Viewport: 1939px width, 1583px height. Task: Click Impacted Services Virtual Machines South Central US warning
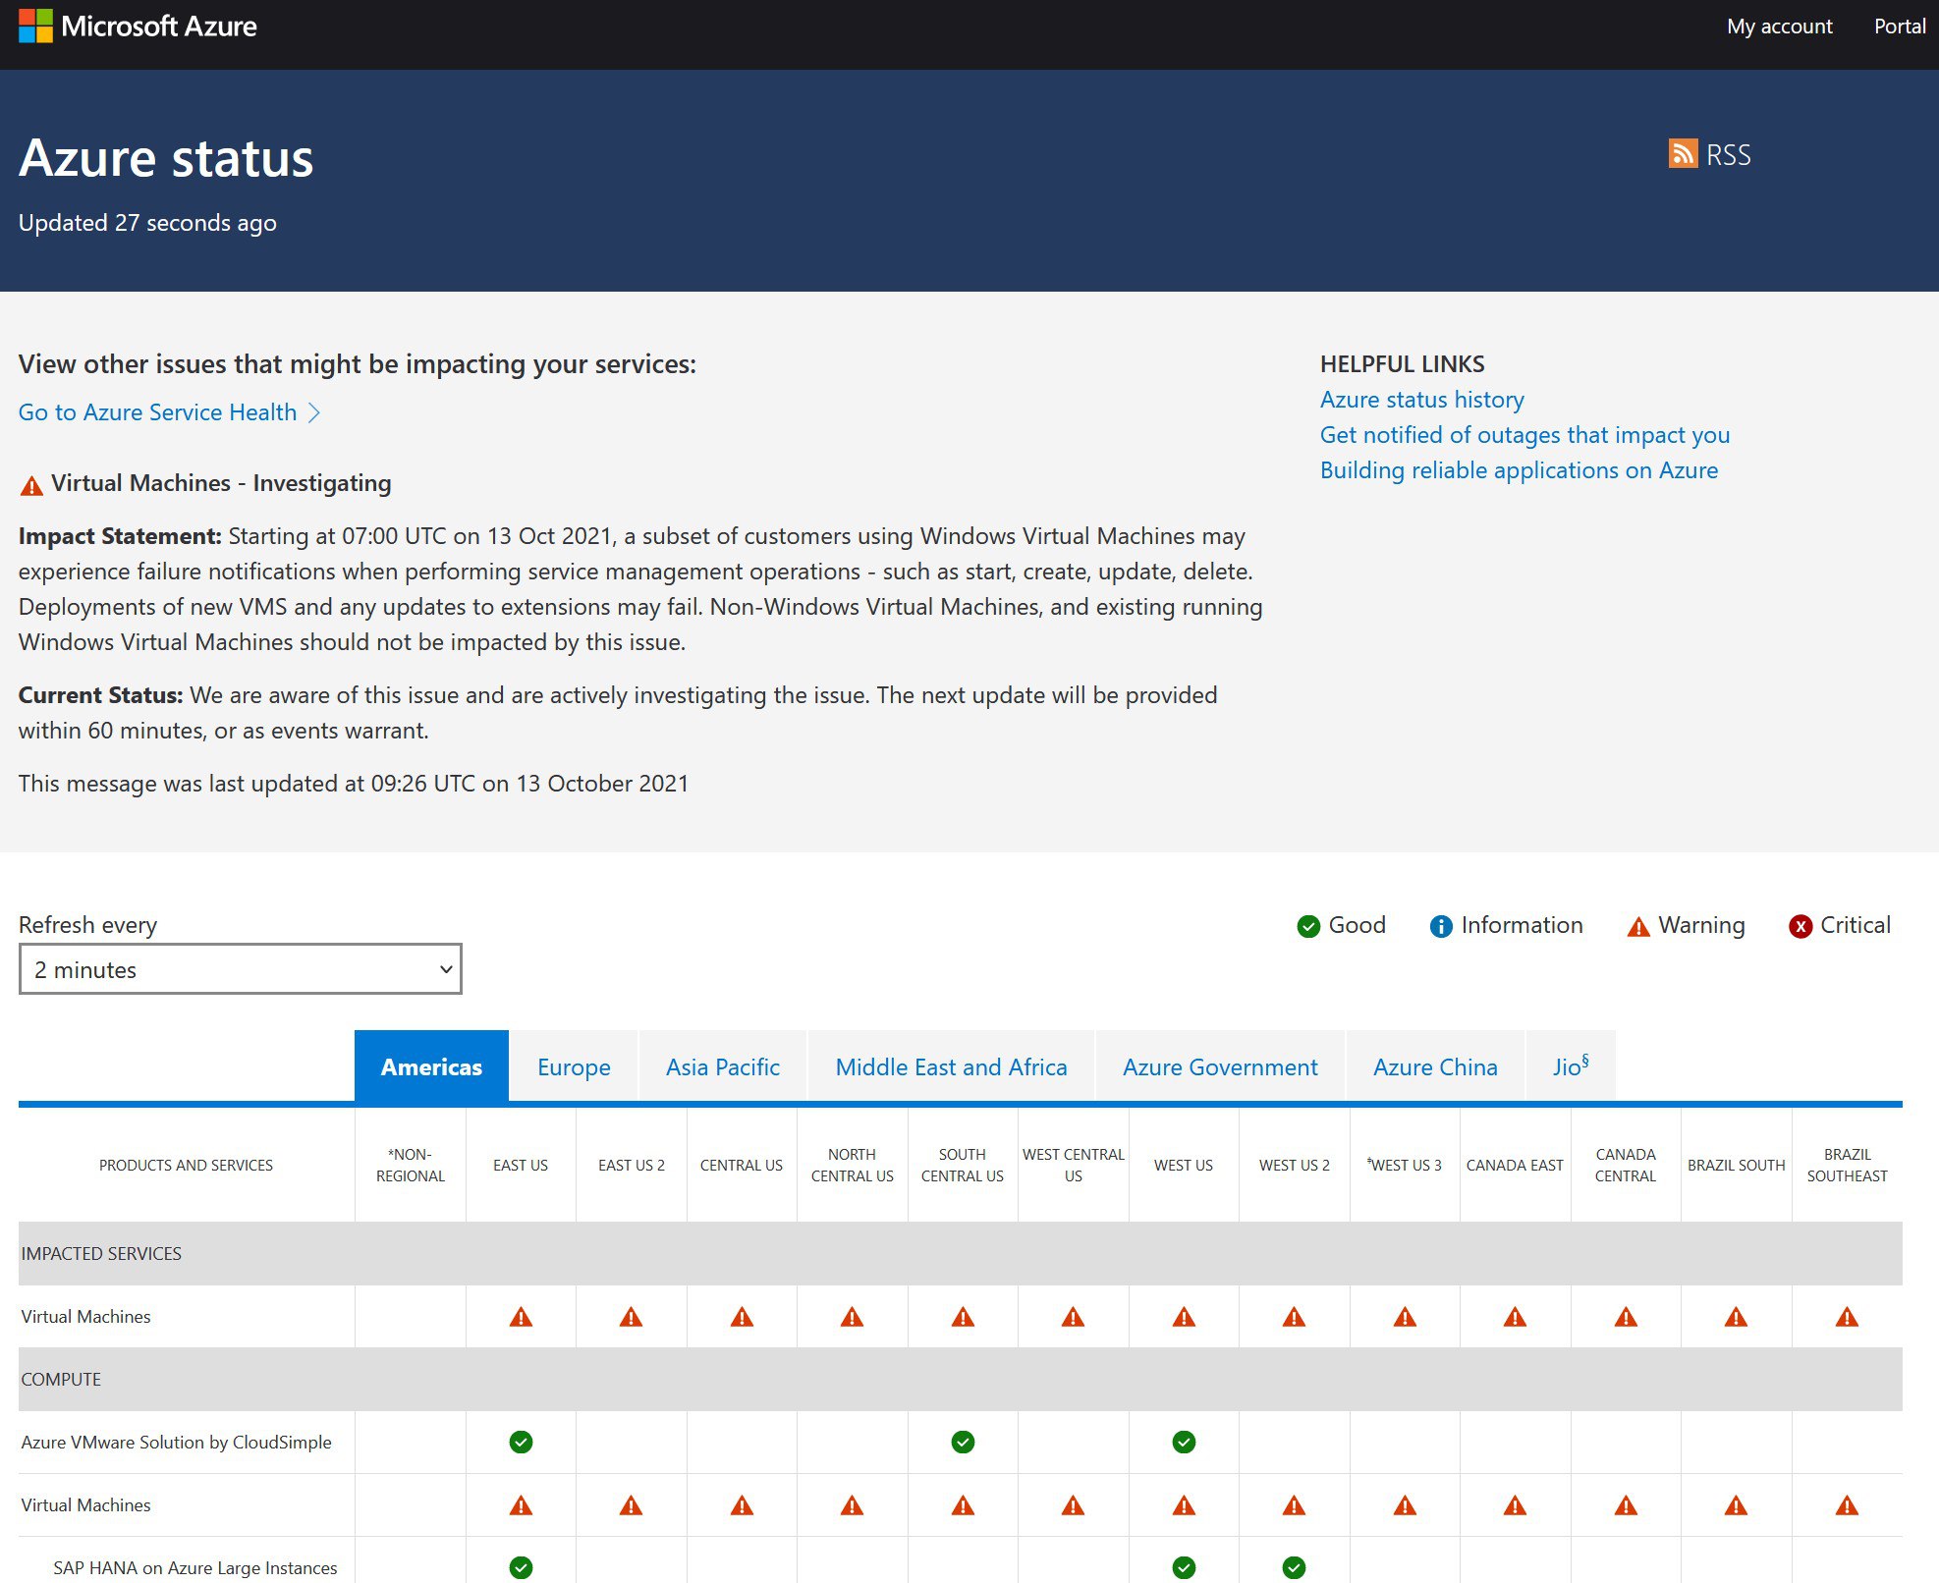963,1317
